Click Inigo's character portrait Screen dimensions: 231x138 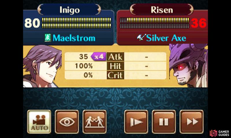tap(42, 66)
